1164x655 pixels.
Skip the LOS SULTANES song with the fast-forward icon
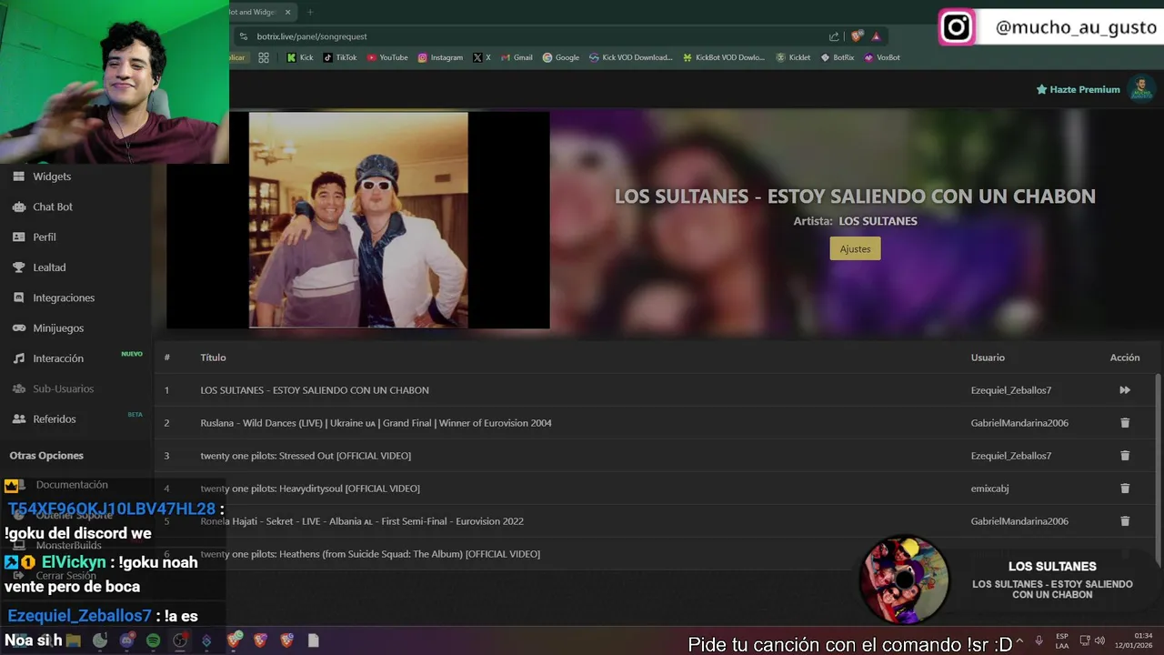(1125, 390)
